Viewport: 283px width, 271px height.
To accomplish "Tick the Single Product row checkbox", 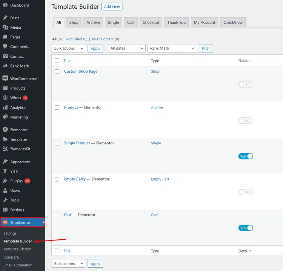I will point(57,143).
